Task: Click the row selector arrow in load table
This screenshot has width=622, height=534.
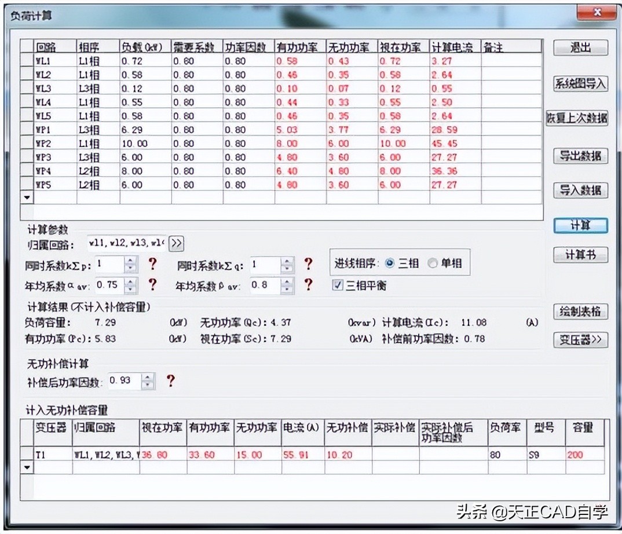Action: (27, 197)
